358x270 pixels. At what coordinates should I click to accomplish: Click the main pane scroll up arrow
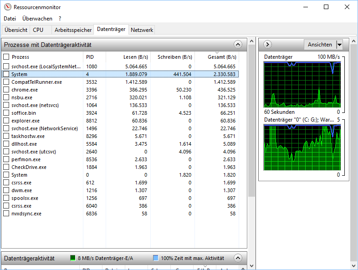[251, 41]
